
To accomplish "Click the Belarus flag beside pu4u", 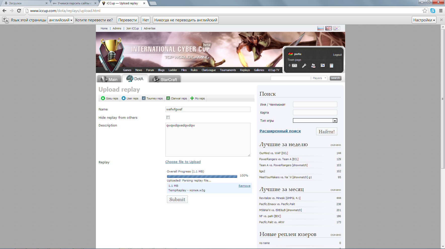I will 290,54.
